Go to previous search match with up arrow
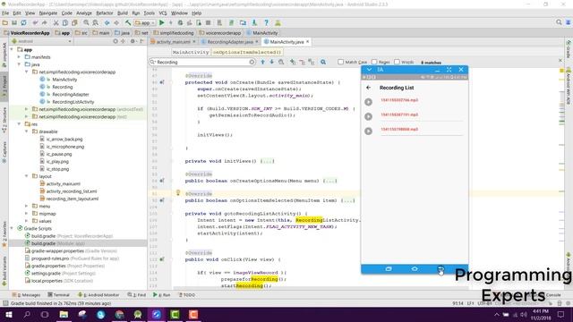Screen dimensions: 573x322 point(262,62)
